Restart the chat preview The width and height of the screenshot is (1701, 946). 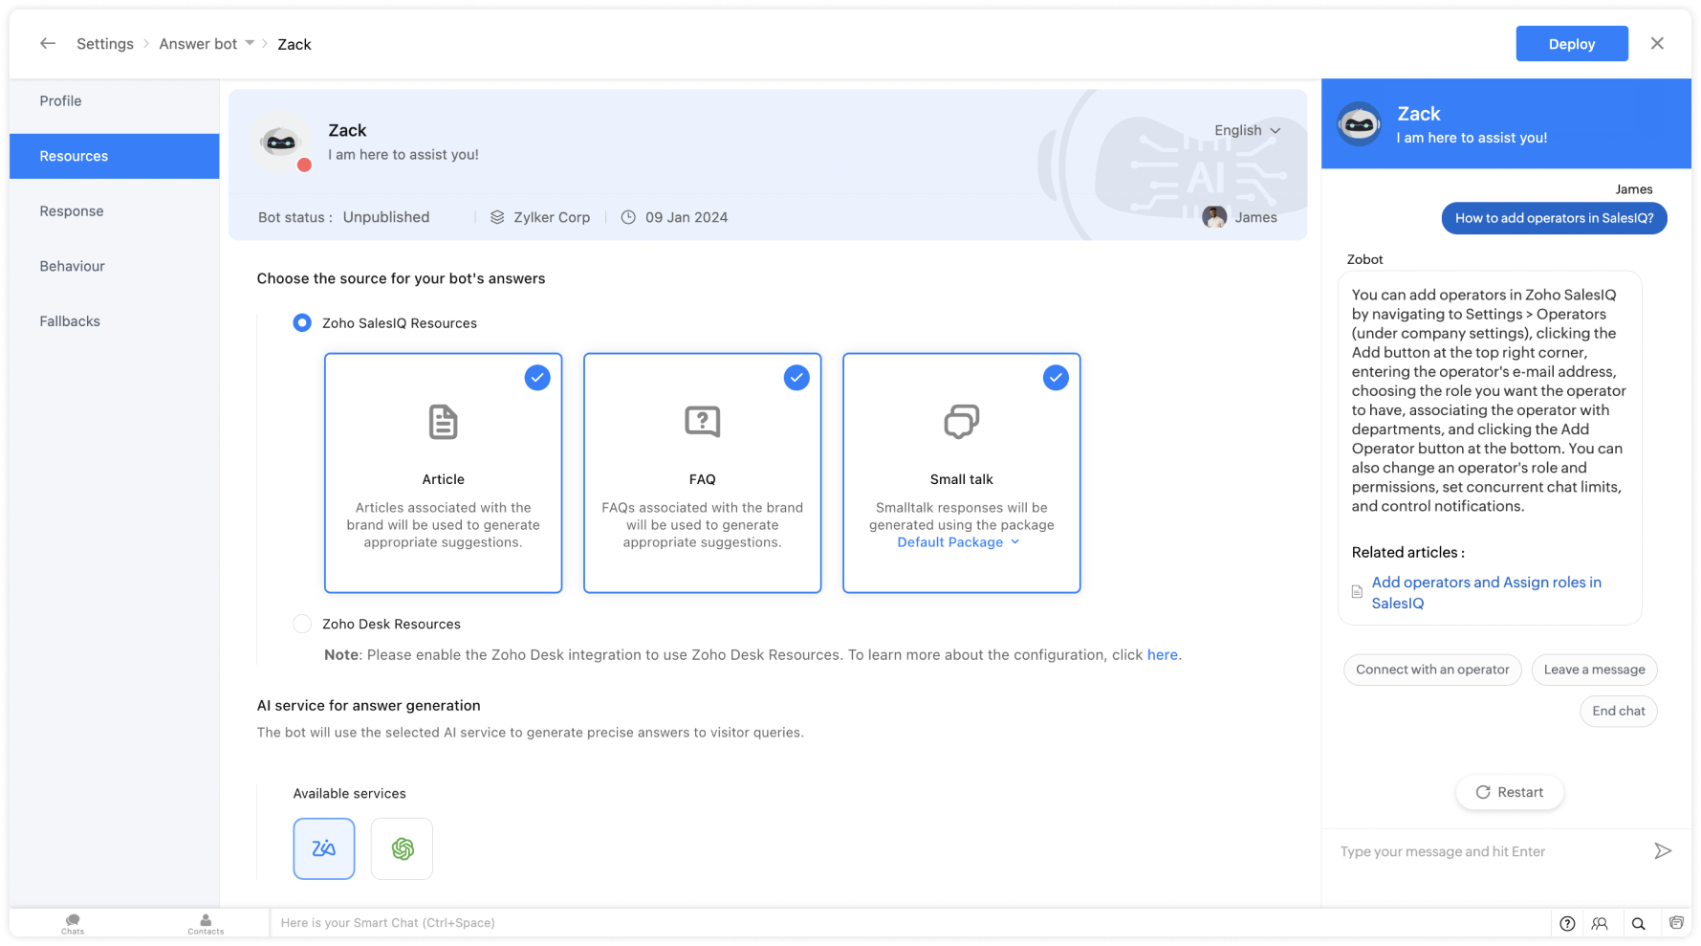(1510, 792)
